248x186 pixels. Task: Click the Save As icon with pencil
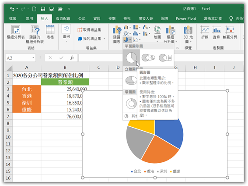52,9
